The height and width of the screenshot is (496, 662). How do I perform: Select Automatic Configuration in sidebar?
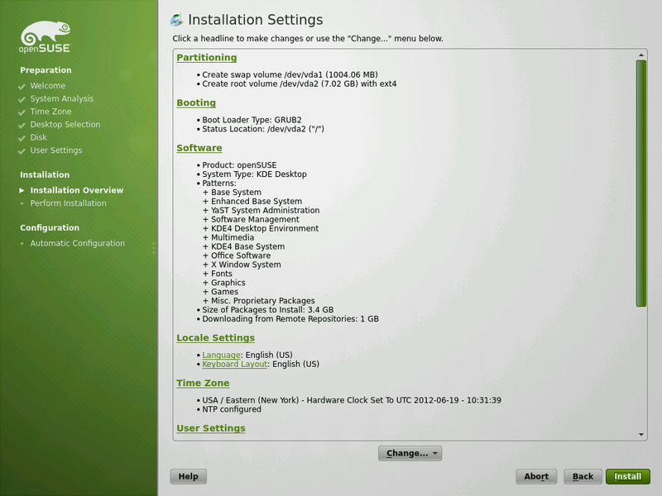(77, 243)
